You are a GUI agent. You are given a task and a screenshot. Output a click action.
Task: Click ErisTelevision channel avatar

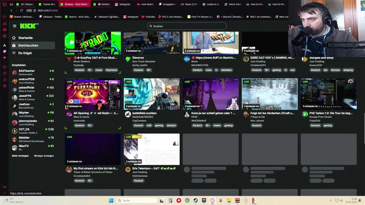click(x=128, y=170)
